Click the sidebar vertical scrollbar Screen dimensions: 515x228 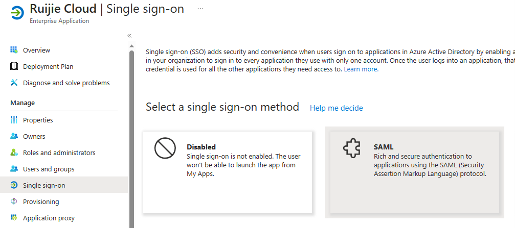[131, 138]
